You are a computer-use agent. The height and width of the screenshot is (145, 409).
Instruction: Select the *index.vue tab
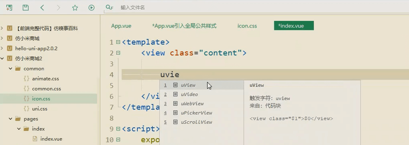pos(294,26)
